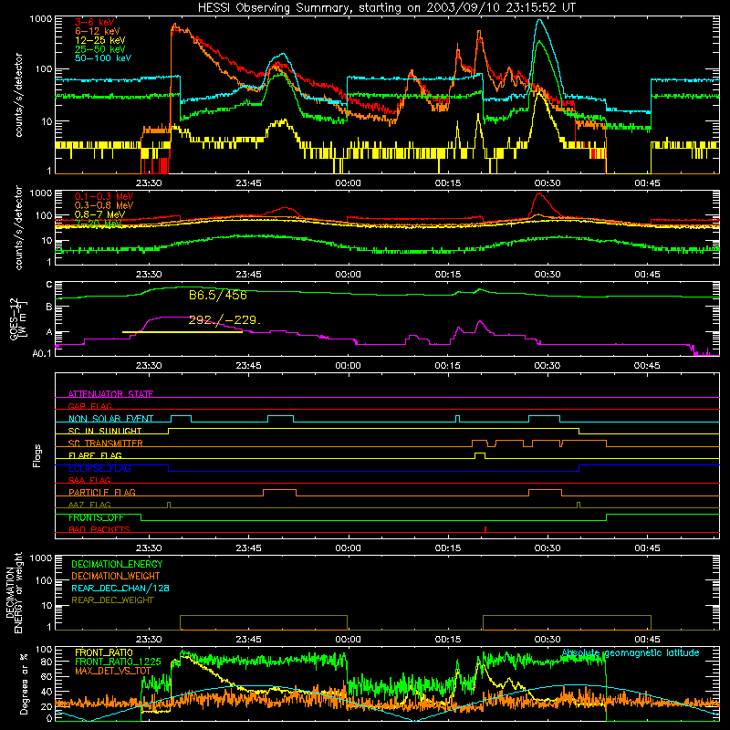Click the 23:45 tick label under GOES panel
The height and width of the screenshot is (730, 730).
click(248, 366)
